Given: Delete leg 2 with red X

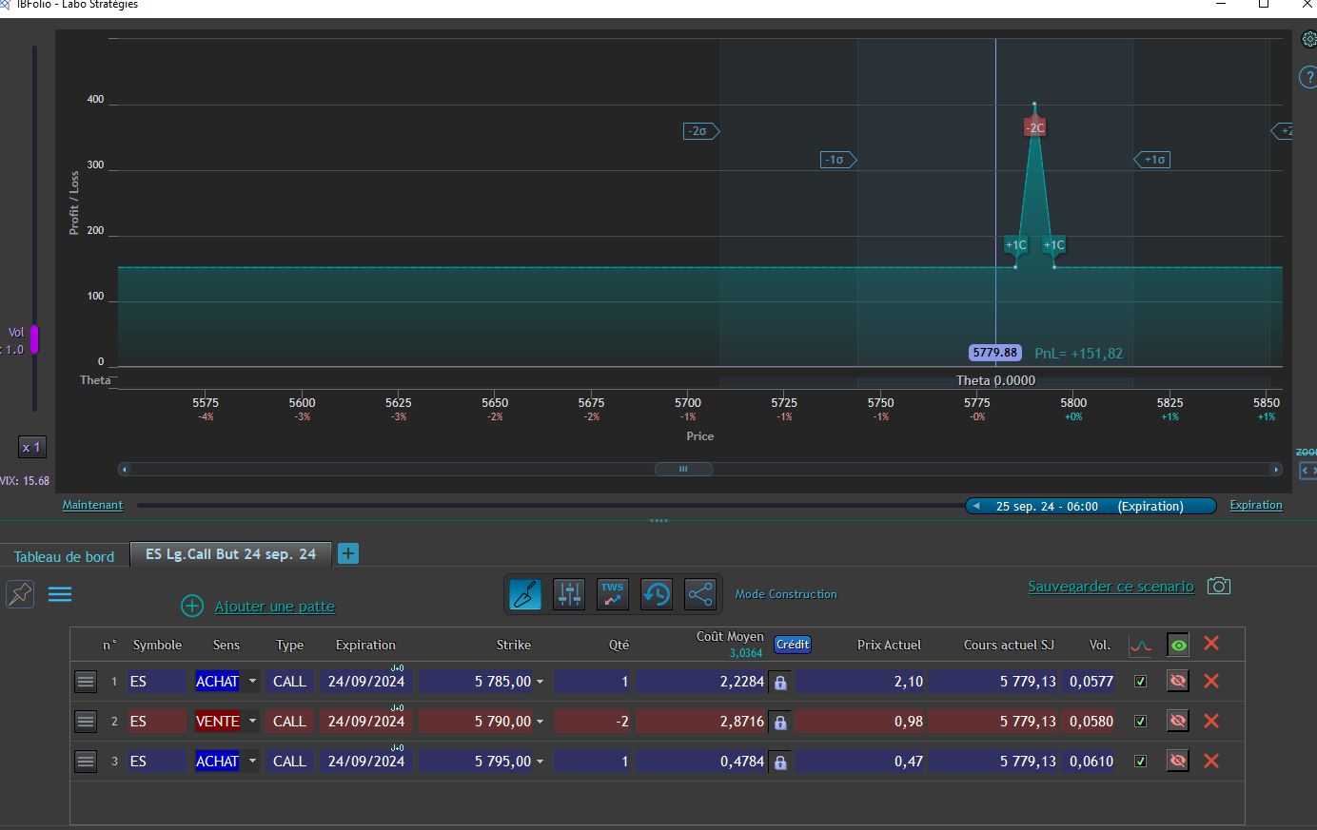Looking at the screenshot, I should [x=1210, y=721].
